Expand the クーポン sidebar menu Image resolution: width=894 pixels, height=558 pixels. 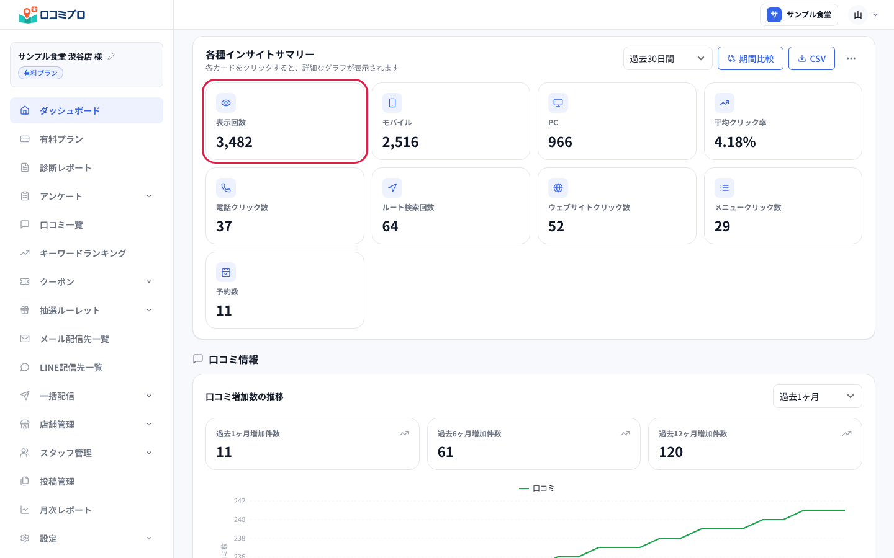click(86, 281)
